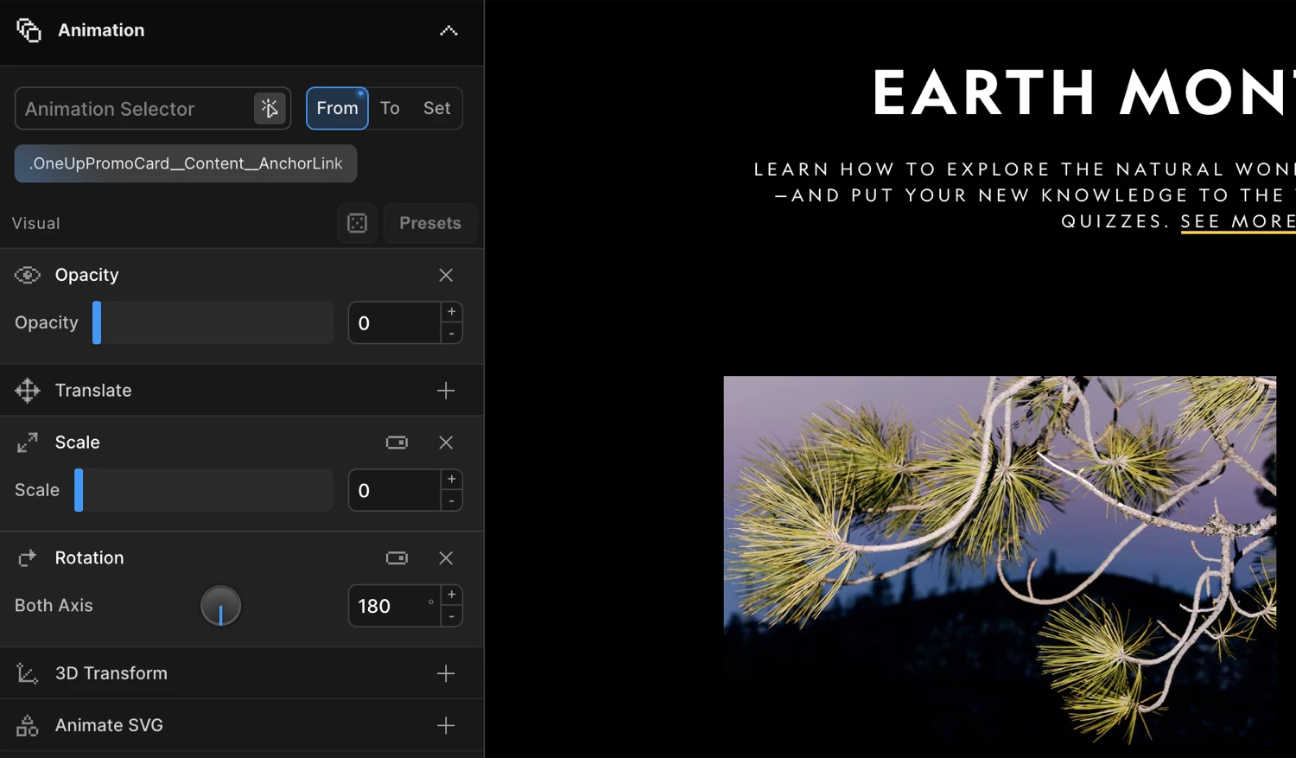Expand the Translate property with plus
1296x758 pixels.
[446, 391]
